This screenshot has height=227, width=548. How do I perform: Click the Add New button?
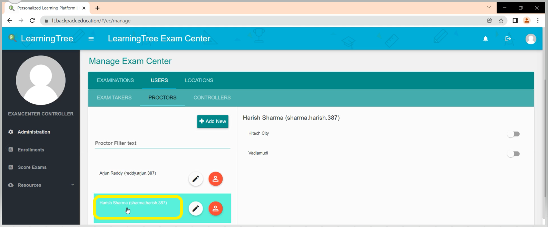click(213, 121)
